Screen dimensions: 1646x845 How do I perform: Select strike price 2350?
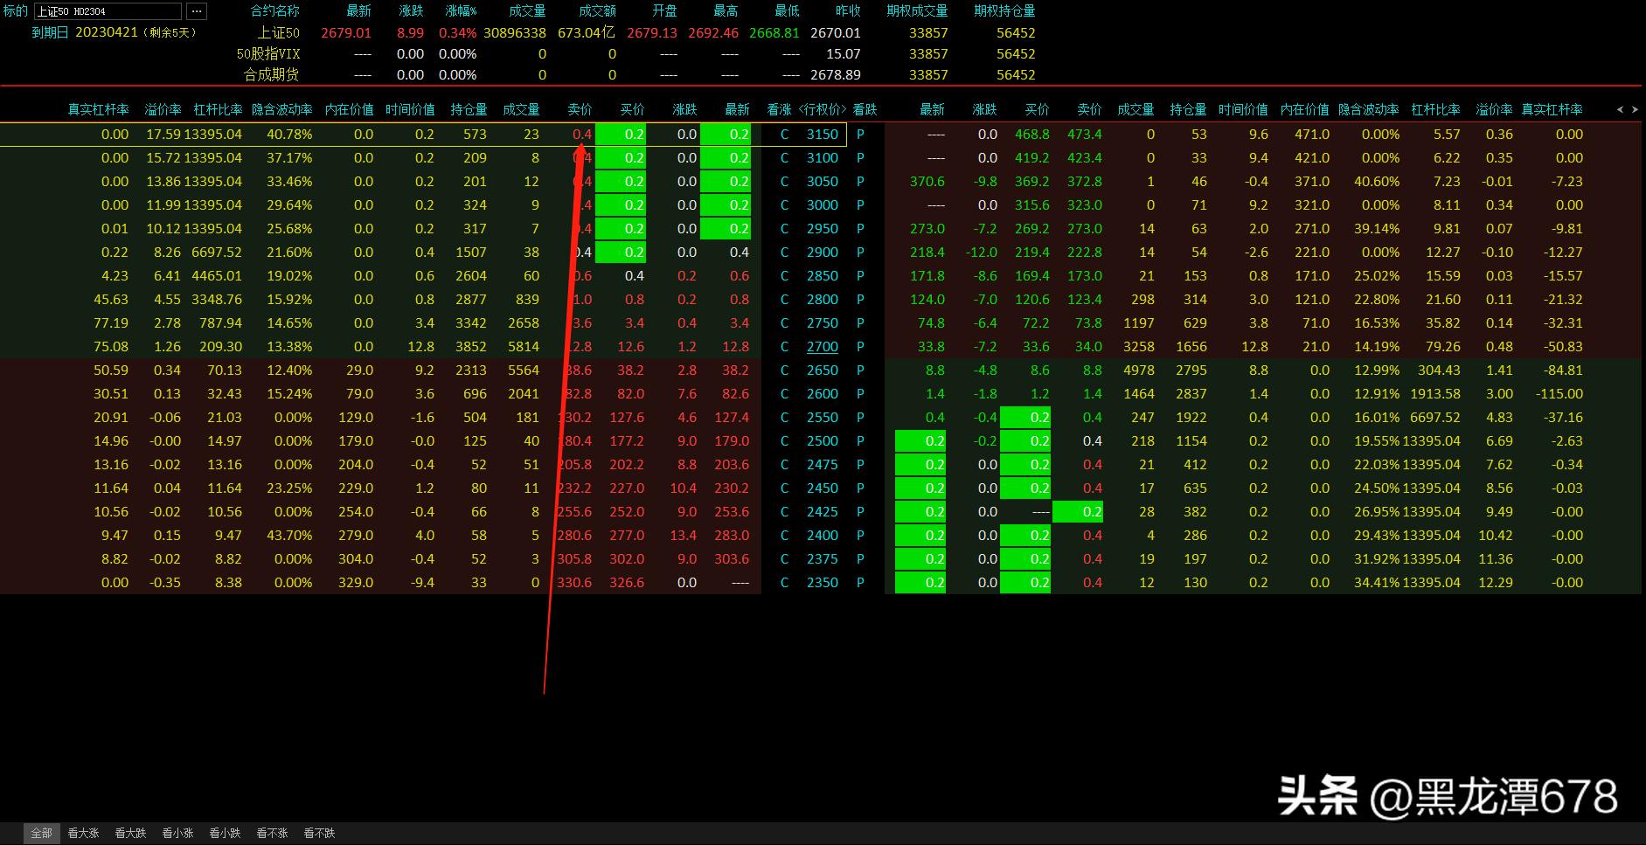[822, 583]
